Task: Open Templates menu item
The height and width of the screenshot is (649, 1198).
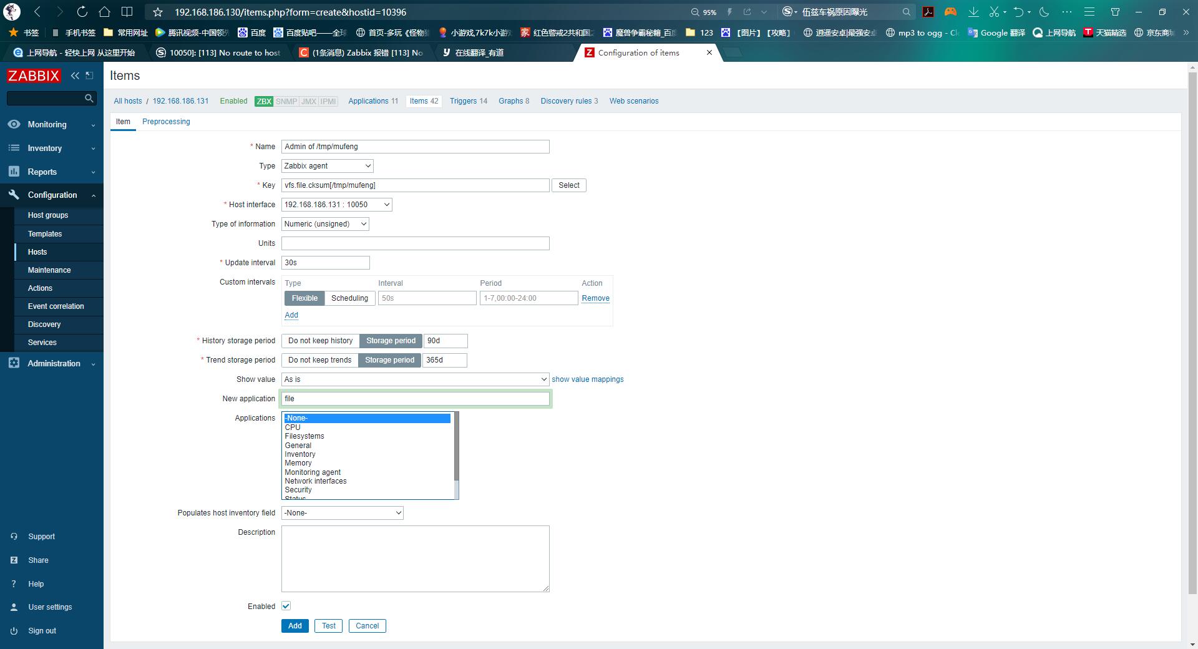Action: 45,234
